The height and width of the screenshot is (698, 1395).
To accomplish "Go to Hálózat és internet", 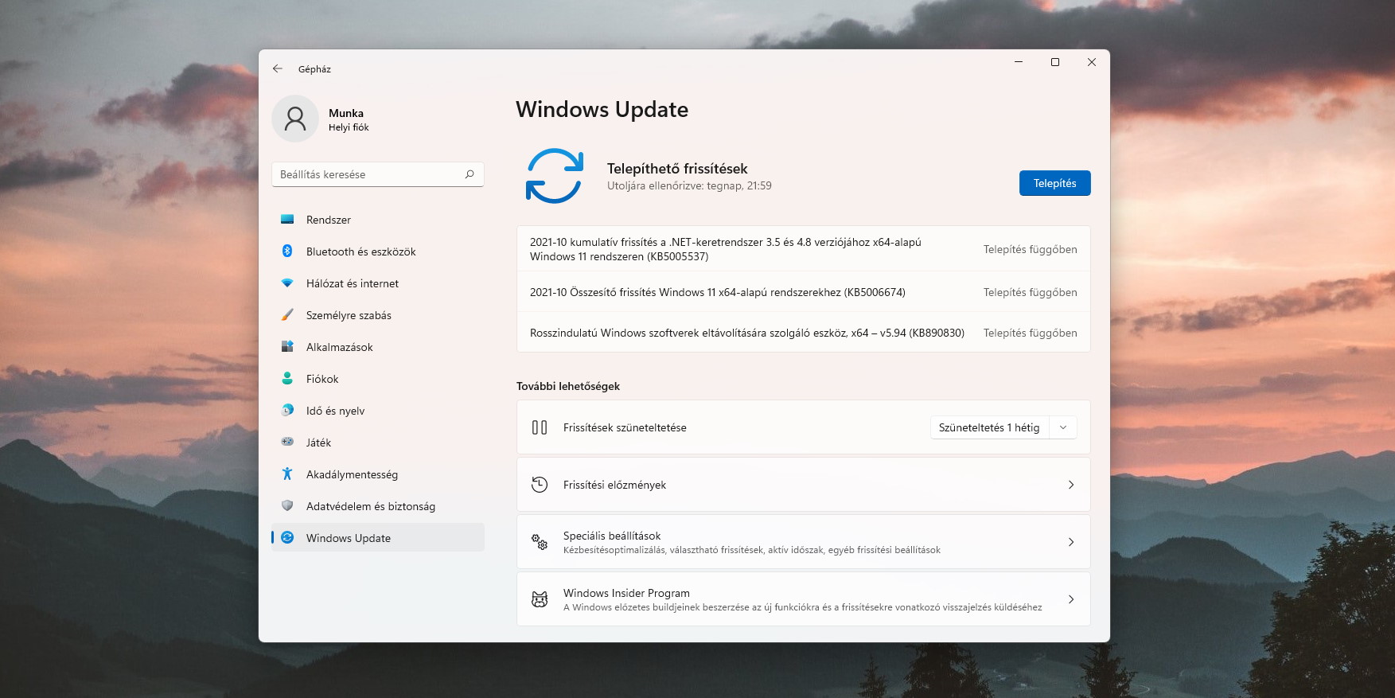I will [378, 283].
